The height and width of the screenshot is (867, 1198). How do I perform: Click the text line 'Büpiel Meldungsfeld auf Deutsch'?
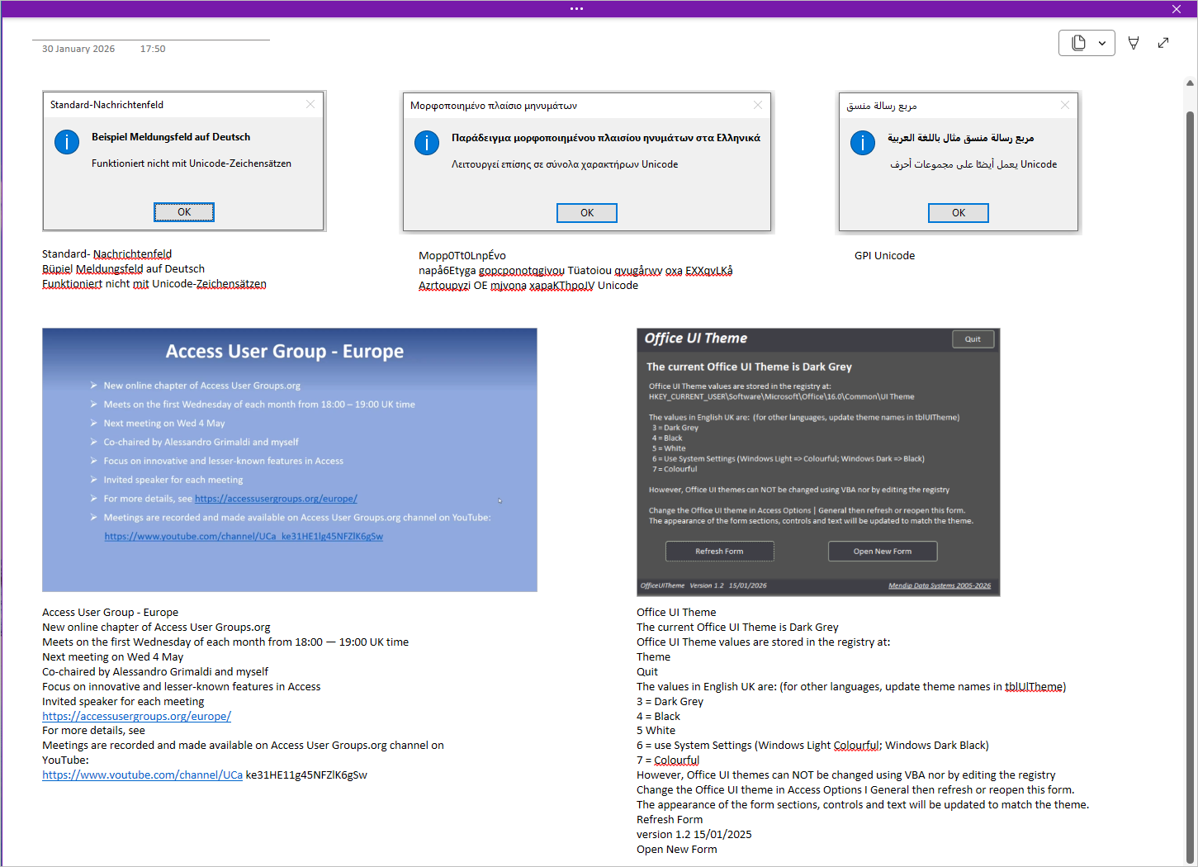(123, 268)
